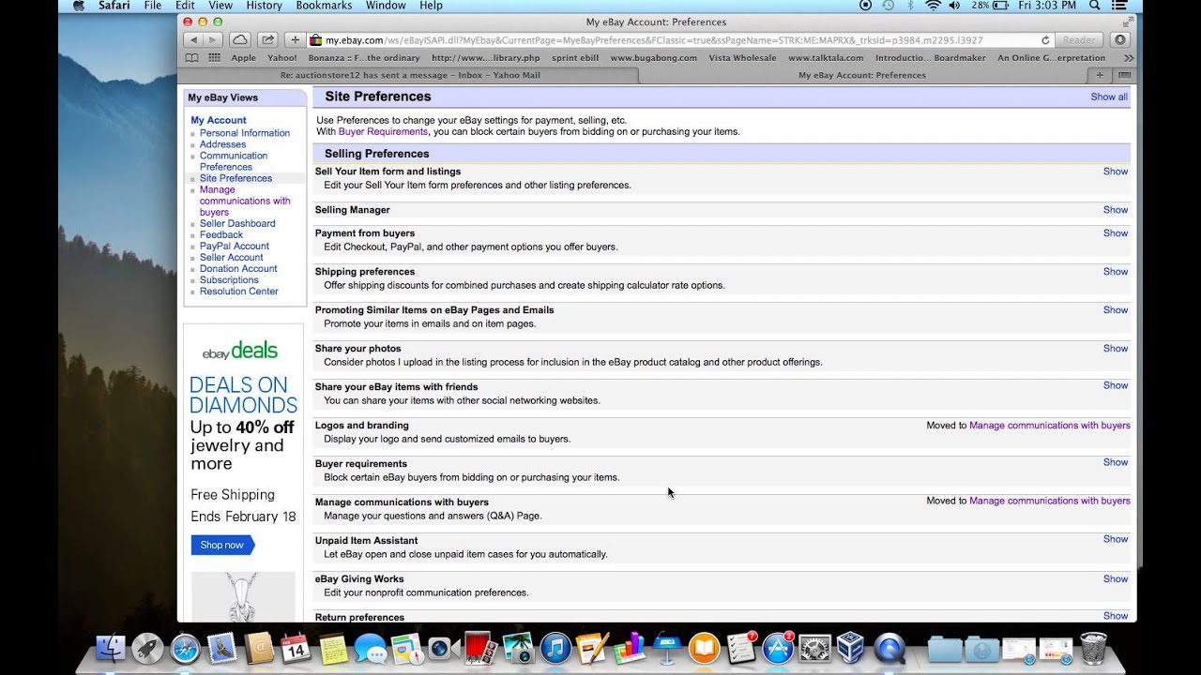
Task: Open Seller Dashboard in the sidebar
Action: [237, 223]
